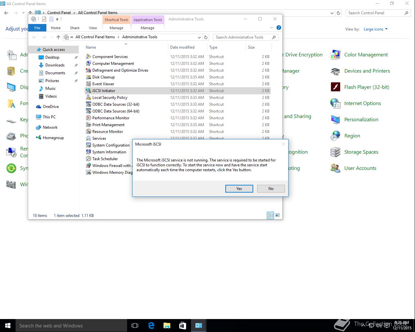
Task: Open Manage tab under Application Tools
Action: point(148,28)
